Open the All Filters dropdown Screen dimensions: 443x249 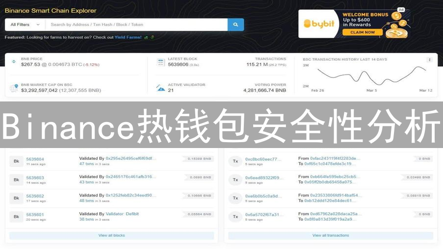[25, 25]
